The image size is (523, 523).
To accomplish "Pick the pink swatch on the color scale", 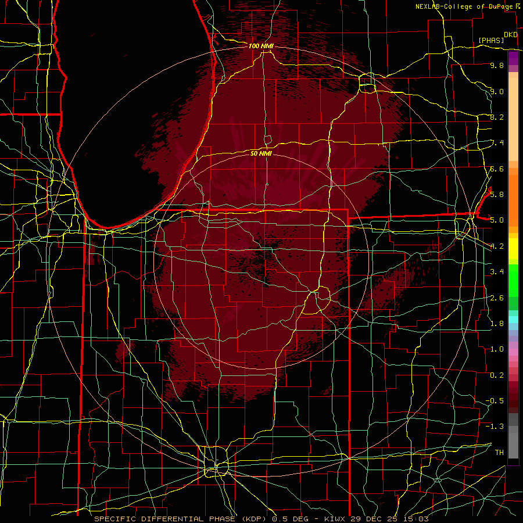I will pos(513,352).
